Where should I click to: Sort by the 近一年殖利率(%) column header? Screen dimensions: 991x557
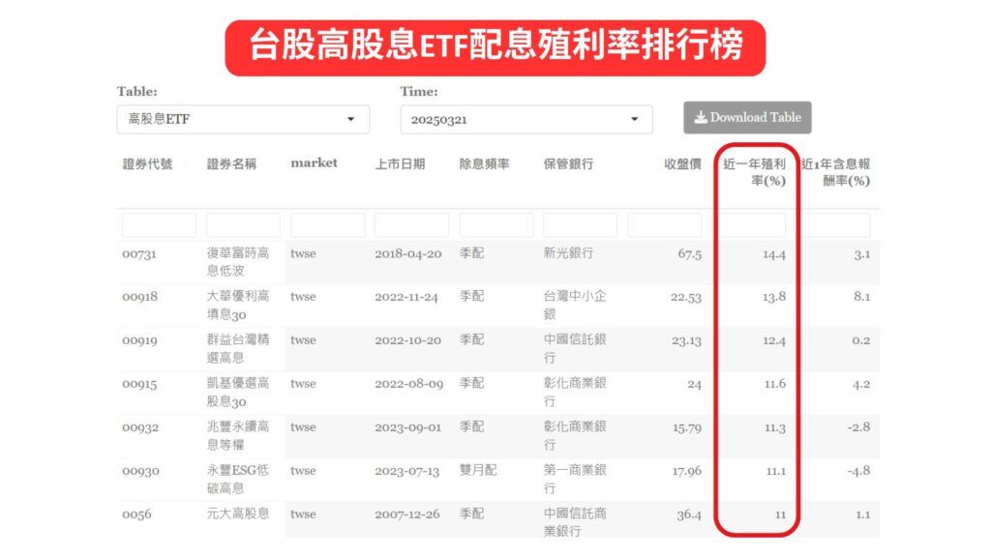pyautogui.click(x=756, y=170)
